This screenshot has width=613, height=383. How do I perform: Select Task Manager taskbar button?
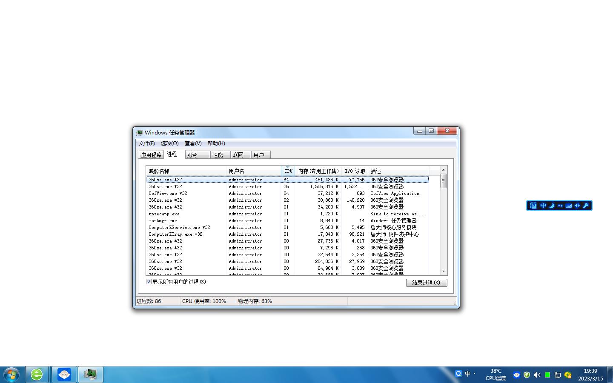[90, 374]
